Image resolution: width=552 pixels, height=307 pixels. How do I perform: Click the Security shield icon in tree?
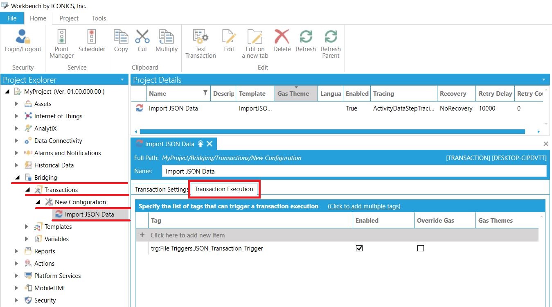(28, 300)
